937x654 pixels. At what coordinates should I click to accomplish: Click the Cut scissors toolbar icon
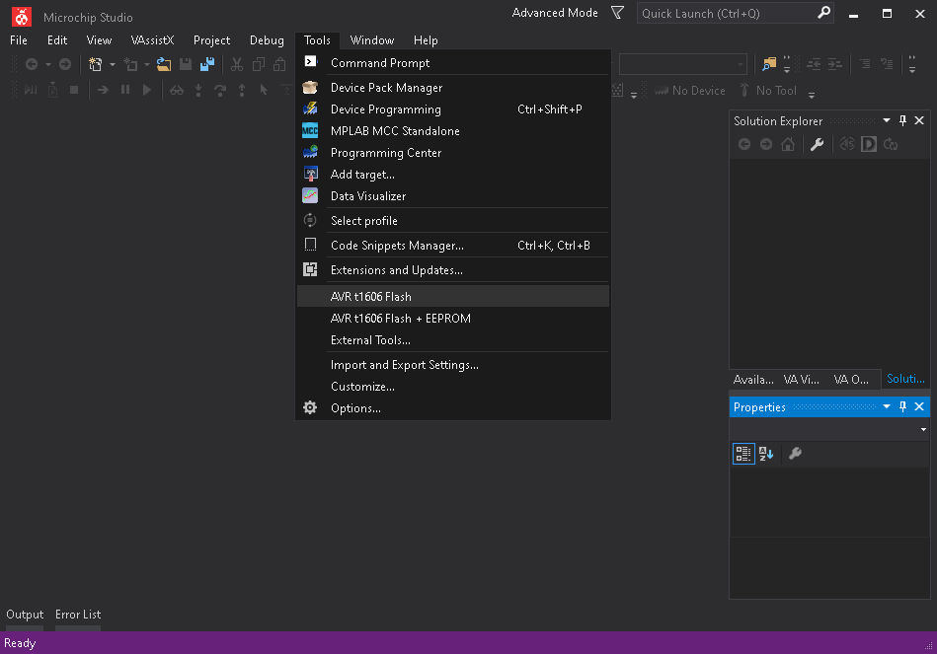(x=237, y=64)
